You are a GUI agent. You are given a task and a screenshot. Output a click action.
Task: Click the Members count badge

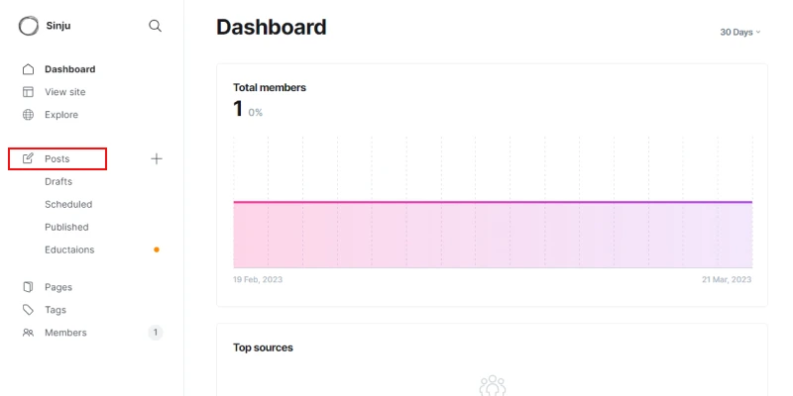[x=155, y=333]
